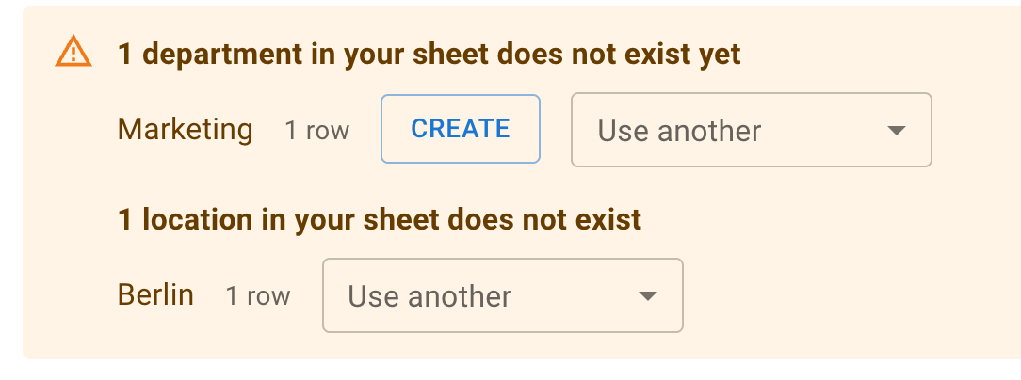
Task: Click the arrow in Berlin's Use another dropdown
Action: [647, 296]
